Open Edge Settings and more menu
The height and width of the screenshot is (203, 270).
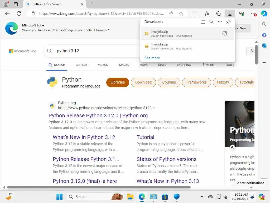[x=253, y=13]
